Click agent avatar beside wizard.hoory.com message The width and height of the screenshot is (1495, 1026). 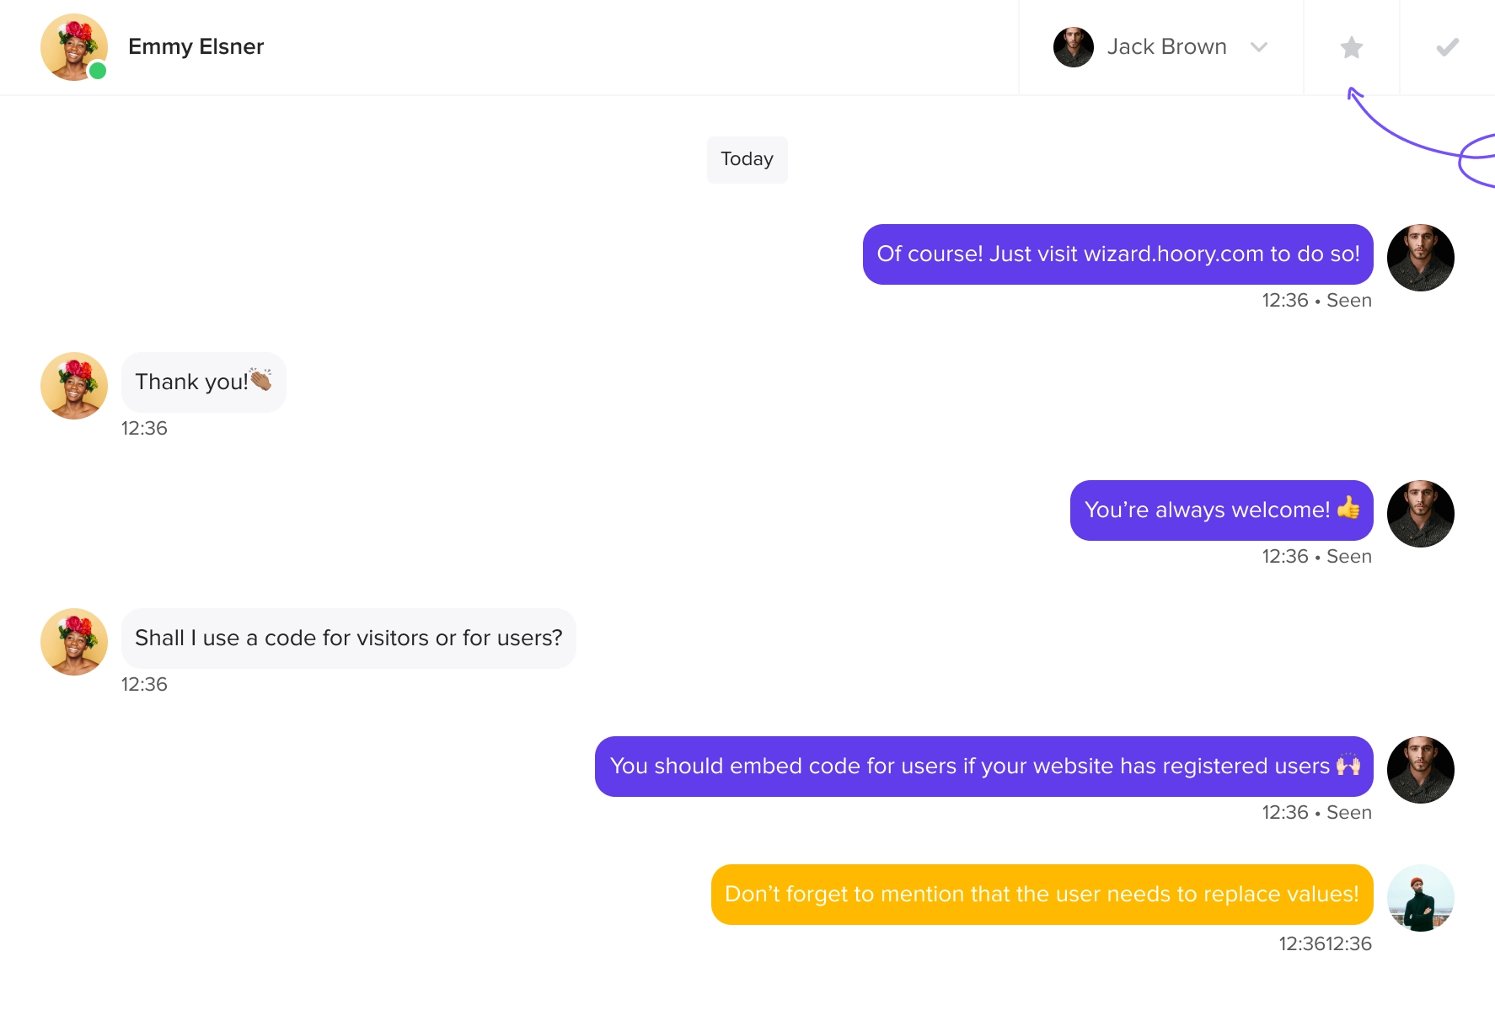click(x=1420, y=258)
